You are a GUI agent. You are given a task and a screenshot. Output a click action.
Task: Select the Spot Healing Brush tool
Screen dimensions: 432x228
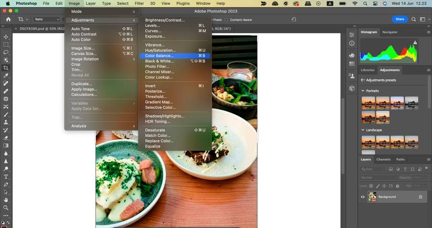tap(6, 83)
